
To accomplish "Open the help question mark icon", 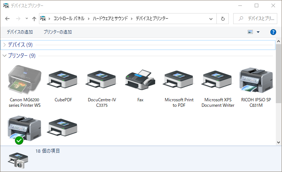I will coord(273,32).
